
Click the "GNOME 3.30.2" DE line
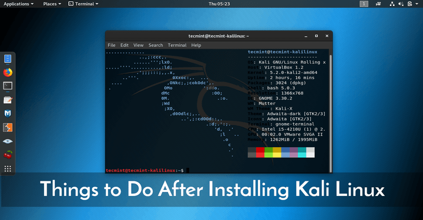click(270, 99)
